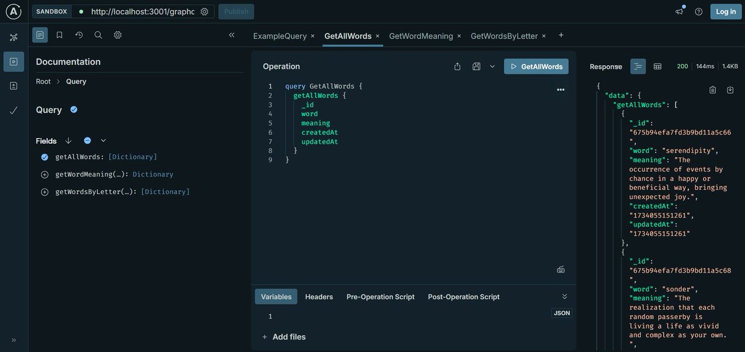The height and width of the screenshot is (352, 745).
Task: Open the save options dropdown arrow
Action: 492,66
